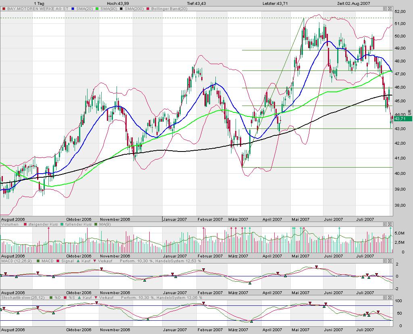Expand the MACD panel using its expand icon
The width and height of the screenshot is (413, 334).
pos(390,260)
